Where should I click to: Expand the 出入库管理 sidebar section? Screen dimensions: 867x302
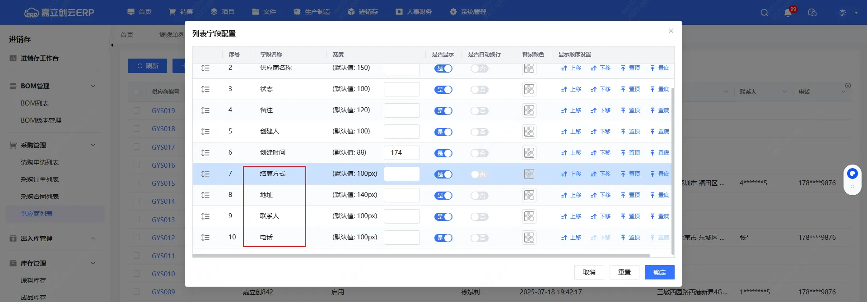click(93, 238)
